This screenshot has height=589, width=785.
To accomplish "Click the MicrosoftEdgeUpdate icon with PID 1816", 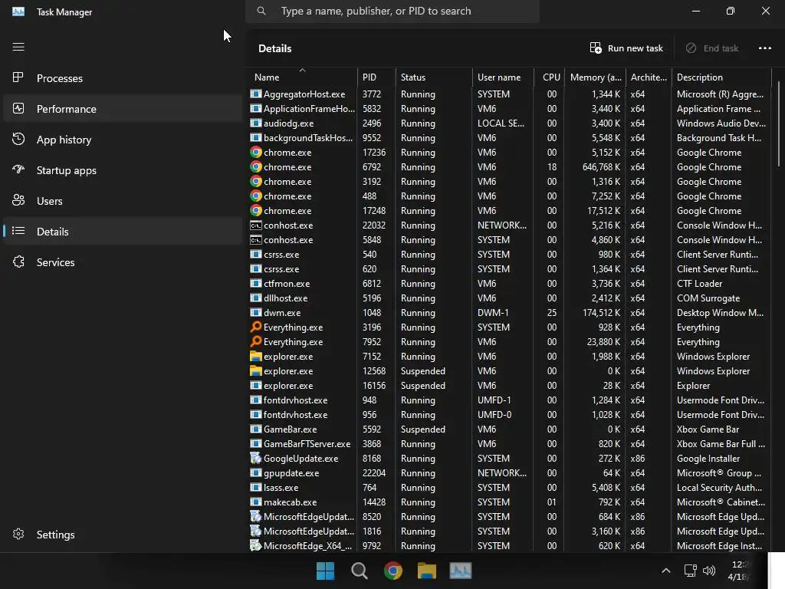I will (x=256, y=531).
